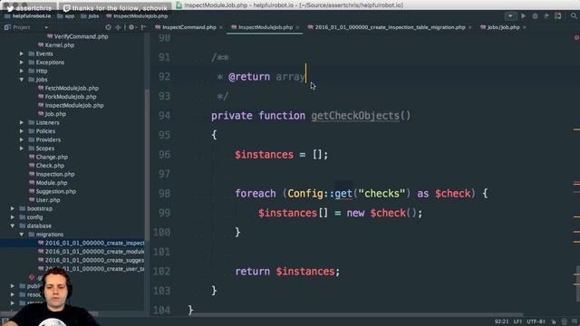The image size is (580, 326).
Task: Collapse the Jobs folder
Action: pos(22,80)
